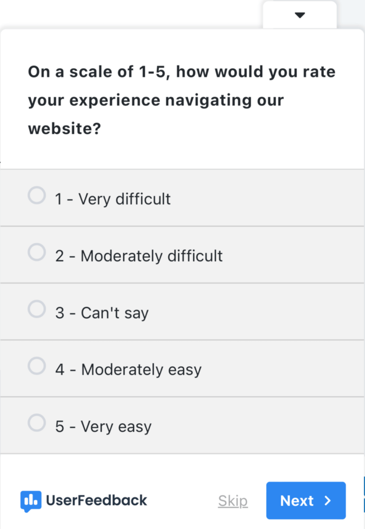Click the UserFeedback brand name text
The image size is (365, 529).
[96, 500]
